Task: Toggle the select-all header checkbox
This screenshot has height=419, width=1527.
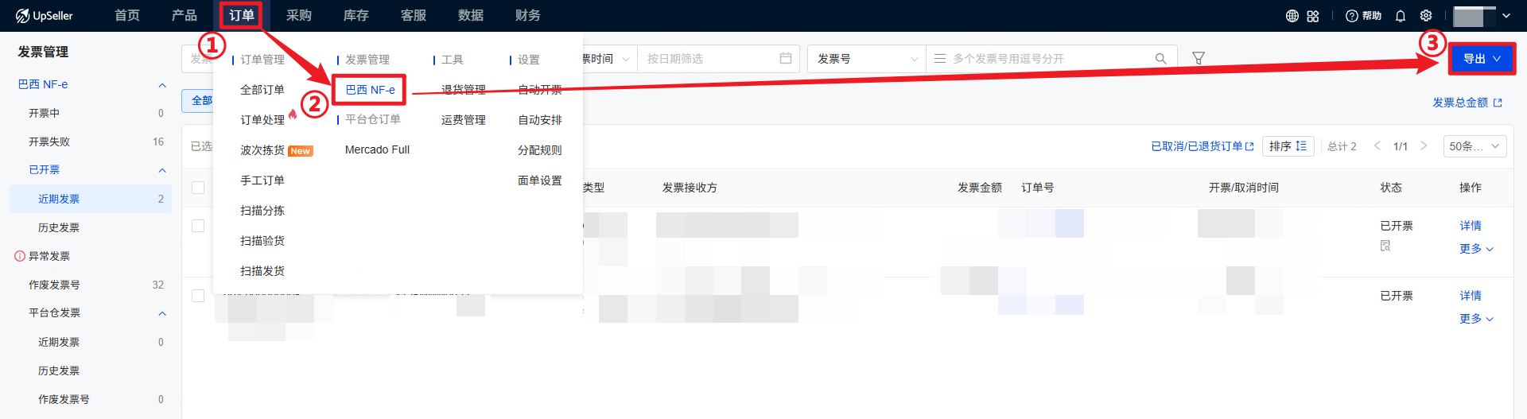Action: (x=198, y=188)
